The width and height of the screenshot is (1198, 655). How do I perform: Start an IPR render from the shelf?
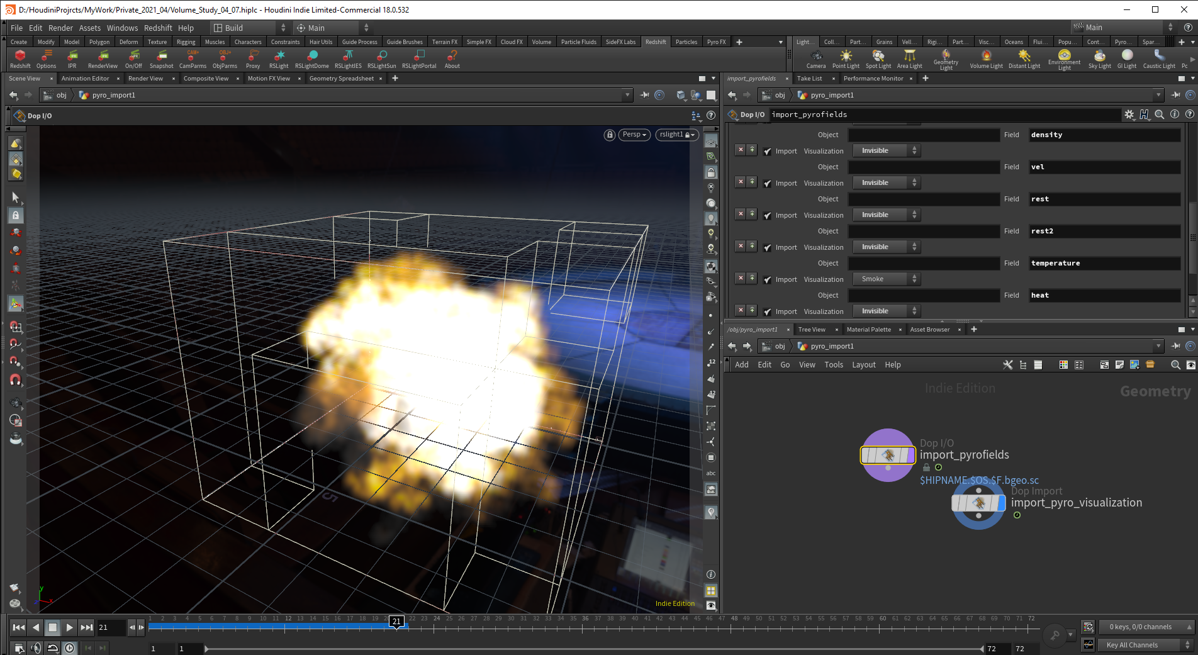[72, 60]
